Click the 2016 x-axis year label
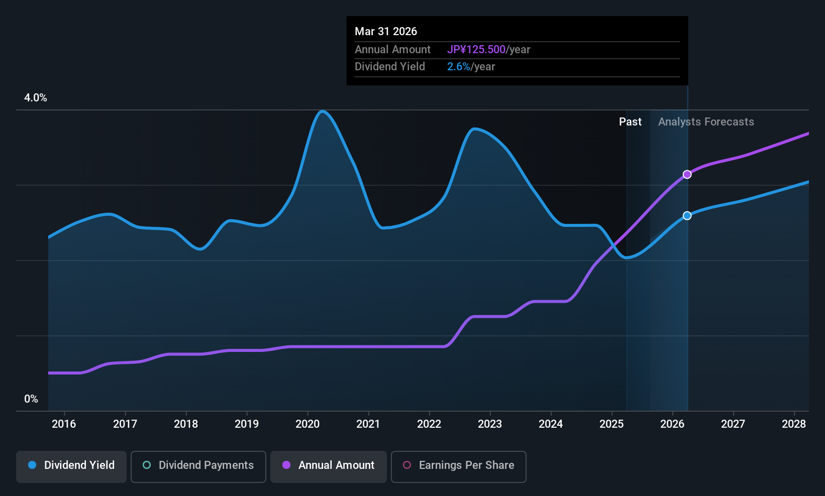Viewport: 825px width, 496px height. click(x=64, y=424)
